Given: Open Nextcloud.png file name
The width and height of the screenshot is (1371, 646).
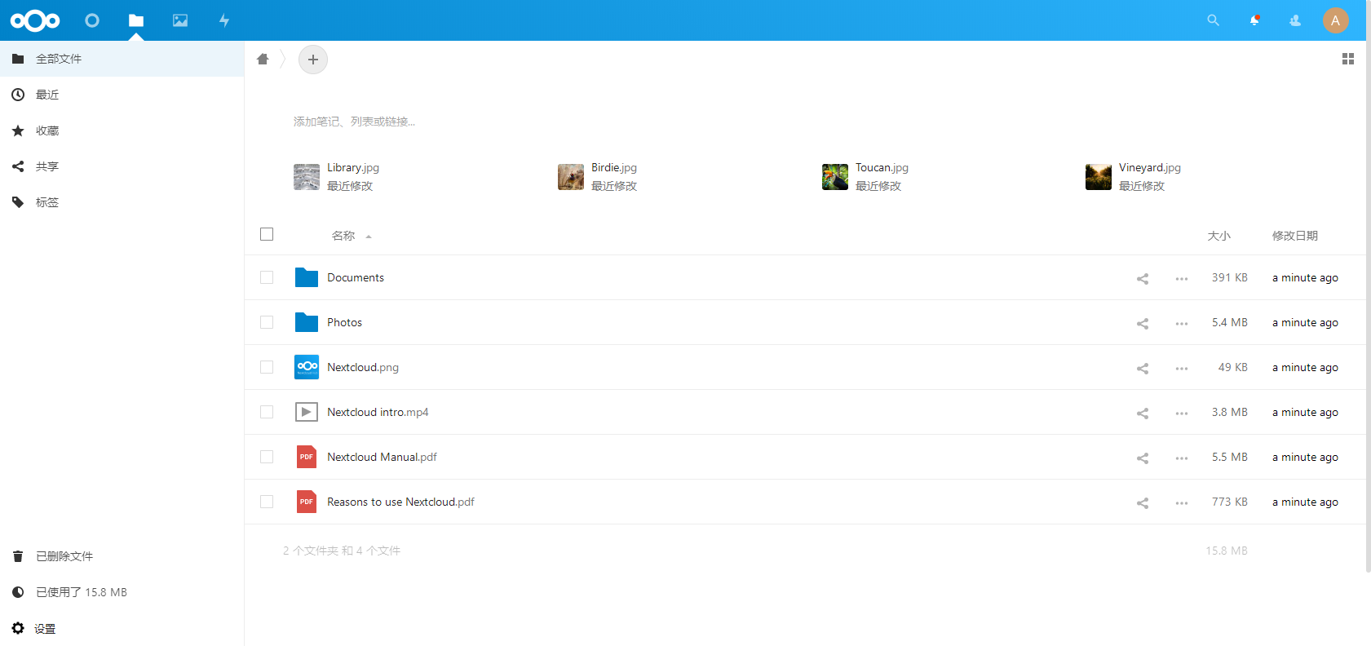Looking at the screenshot, I should click(363, 367).
